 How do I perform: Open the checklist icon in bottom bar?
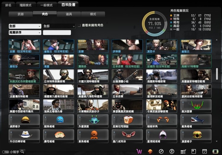point(183,151)
